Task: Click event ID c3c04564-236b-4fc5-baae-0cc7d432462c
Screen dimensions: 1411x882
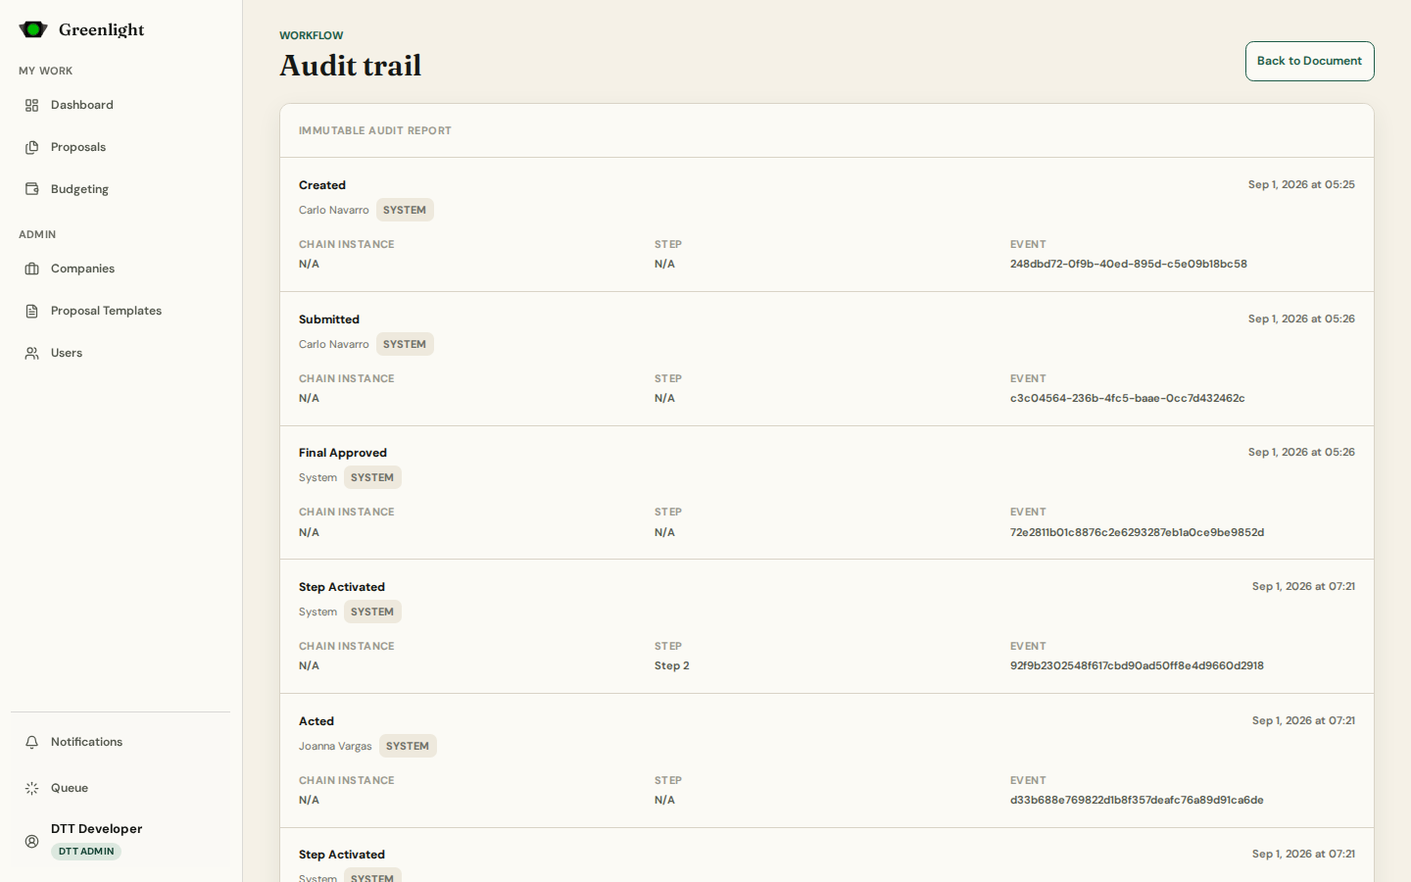Action: (1128, 398)
